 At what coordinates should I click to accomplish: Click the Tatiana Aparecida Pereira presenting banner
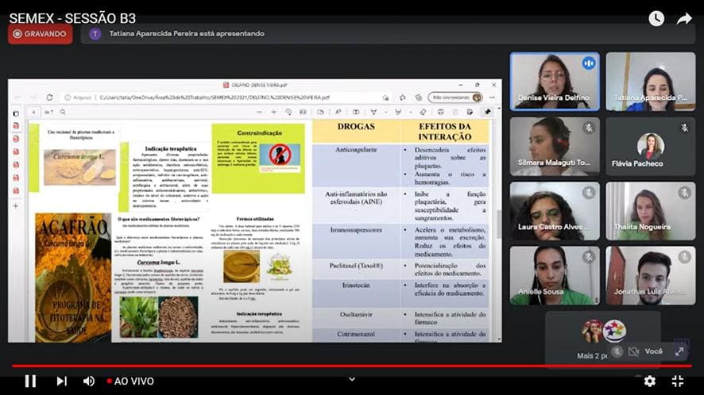pos(388,34)
